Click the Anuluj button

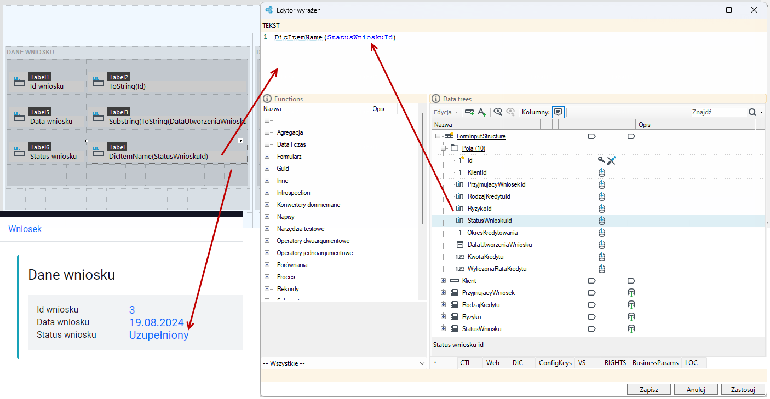696,390
